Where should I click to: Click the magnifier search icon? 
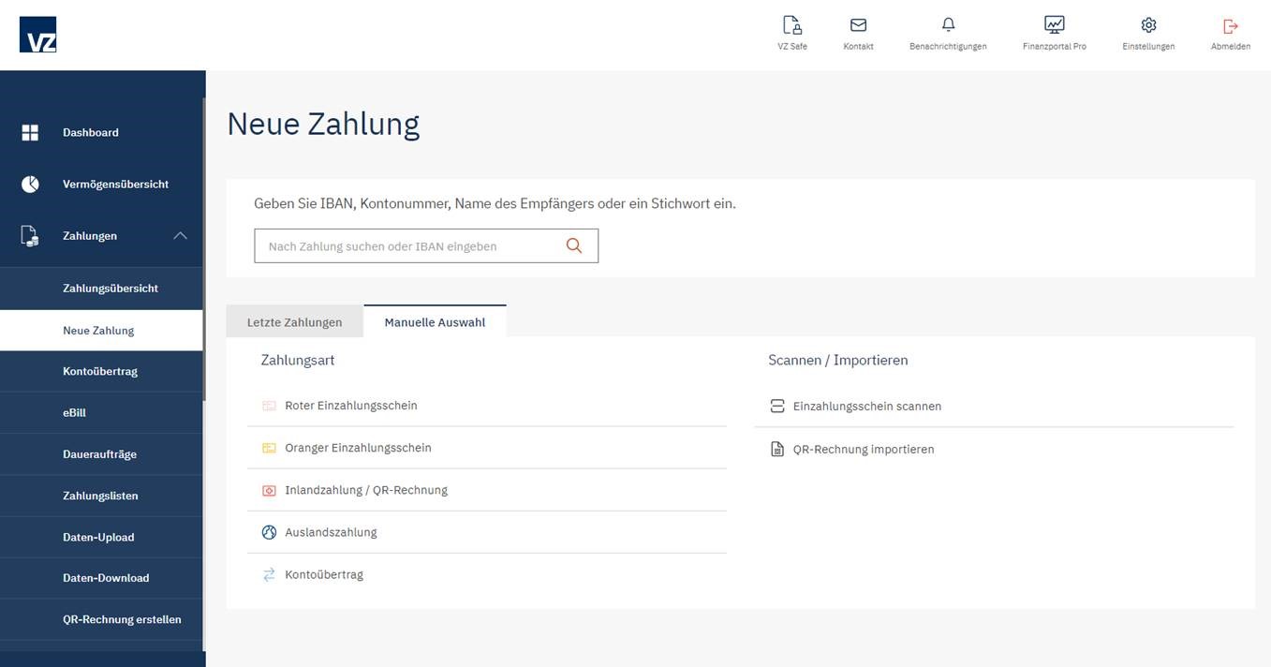coord(574,245)
